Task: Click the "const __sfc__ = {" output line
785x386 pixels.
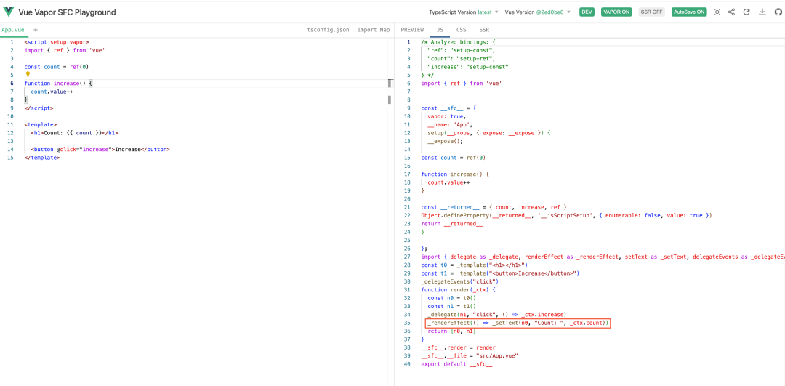Action: point(448,108)
